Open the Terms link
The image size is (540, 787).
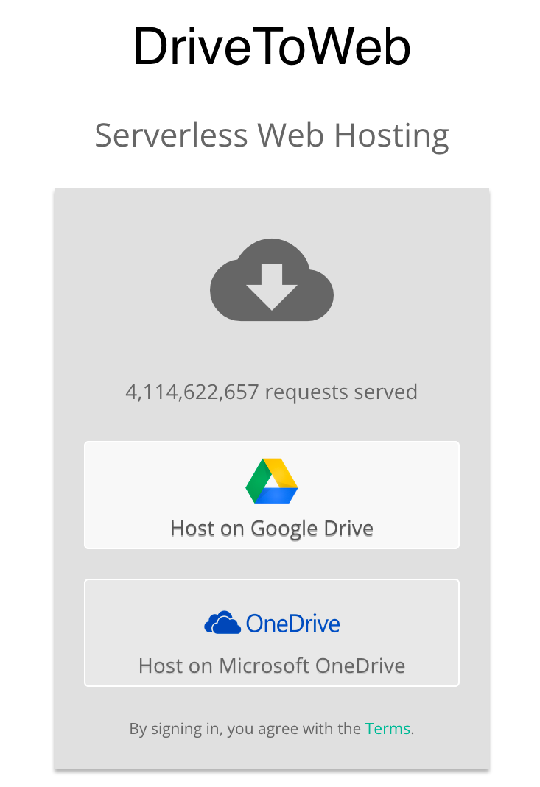(388, 728)
